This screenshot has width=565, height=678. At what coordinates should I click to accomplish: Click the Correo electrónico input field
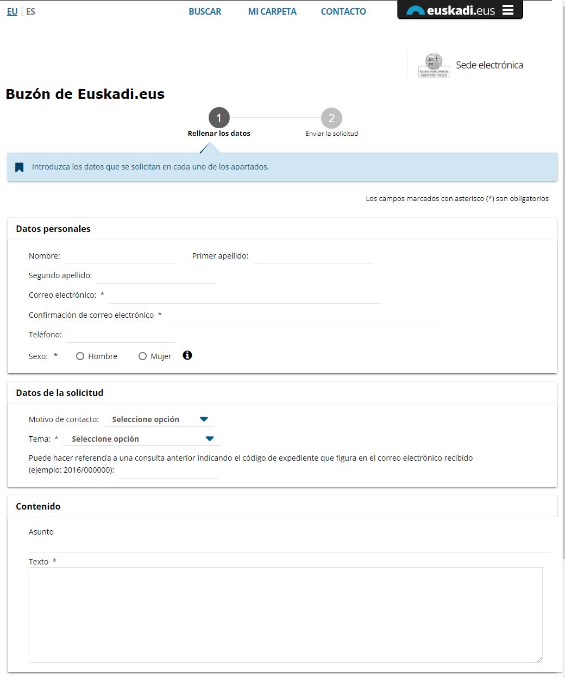[244, 296]
